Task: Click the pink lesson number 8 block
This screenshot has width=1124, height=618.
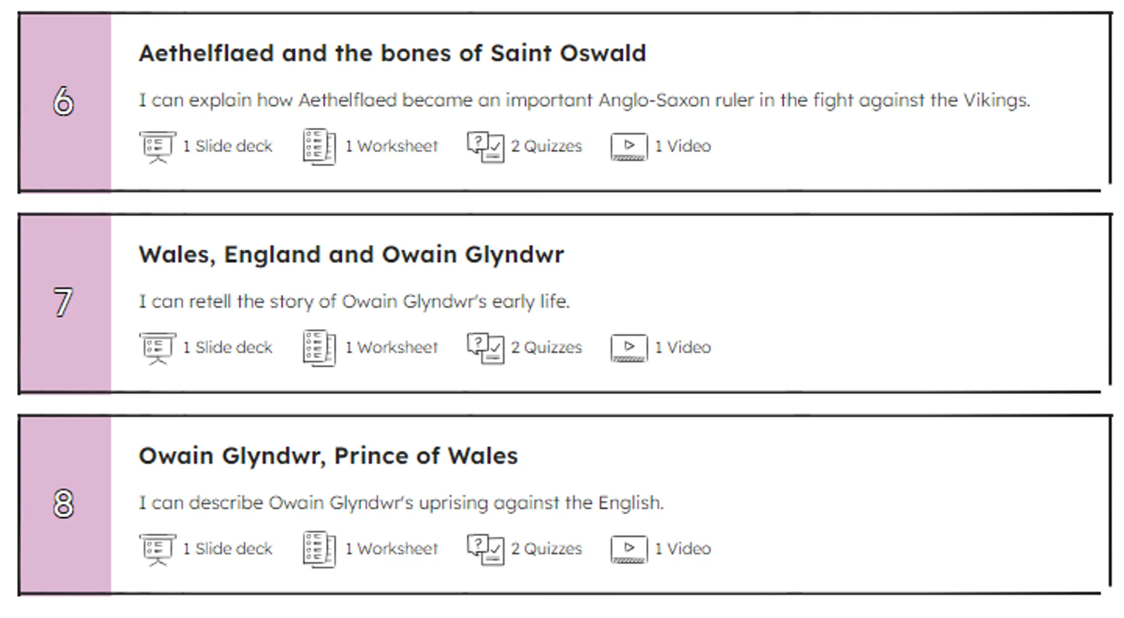Action: pyautogui.click(x=64, y=504)
